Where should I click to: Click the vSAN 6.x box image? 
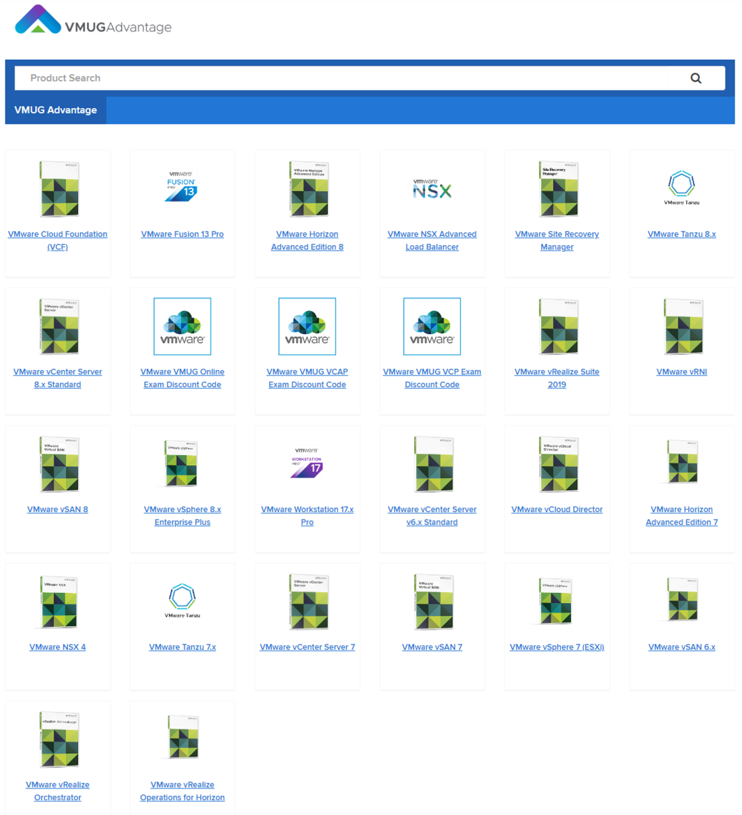682,600
